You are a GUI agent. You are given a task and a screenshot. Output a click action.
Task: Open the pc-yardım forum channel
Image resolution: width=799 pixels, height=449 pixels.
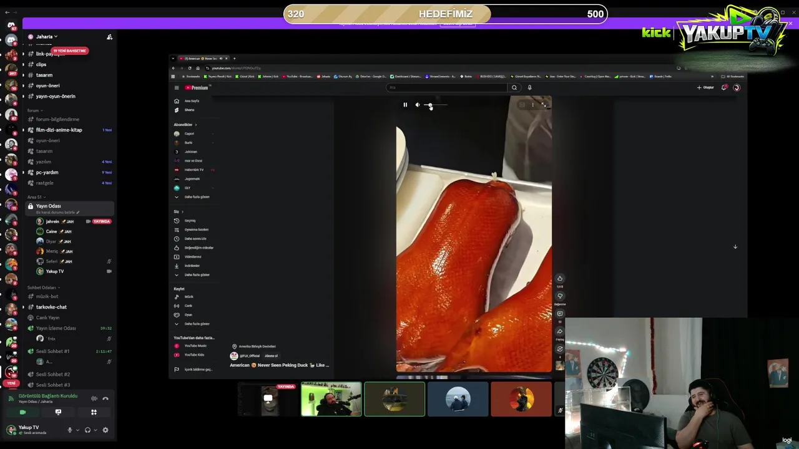pos(47,173)
